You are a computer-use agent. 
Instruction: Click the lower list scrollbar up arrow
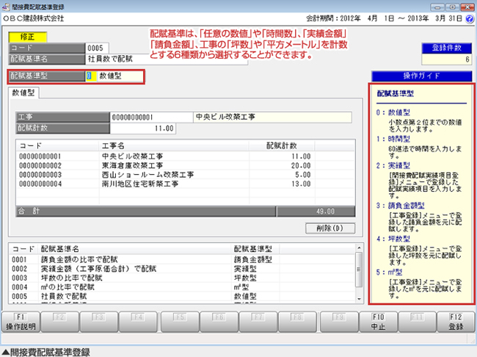pyautogui.click(x=359, y=248)
